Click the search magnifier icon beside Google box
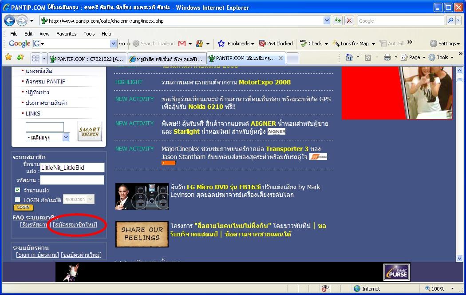 (450, 20)
